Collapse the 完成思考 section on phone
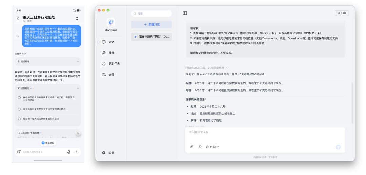Screen dimensions: 366x175 click(x=78, y=62)
